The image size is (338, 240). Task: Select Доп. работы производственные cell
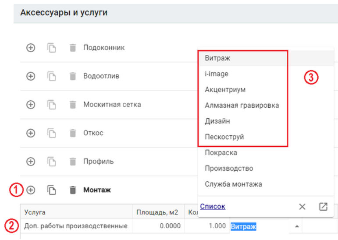click(77, 226)
